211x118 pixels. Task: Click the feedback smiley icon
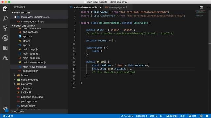click(x=201, y=116)
